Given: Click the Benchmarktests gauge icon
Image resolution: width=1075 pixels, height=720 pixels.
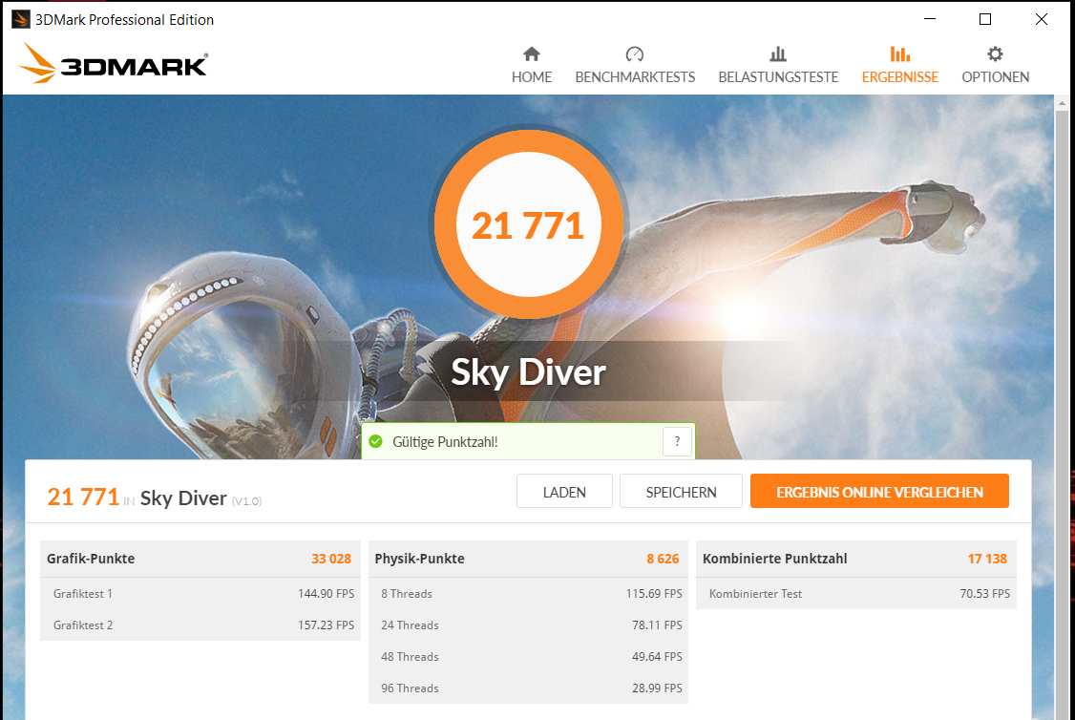Looking at the screenshot, I should 635,54.
